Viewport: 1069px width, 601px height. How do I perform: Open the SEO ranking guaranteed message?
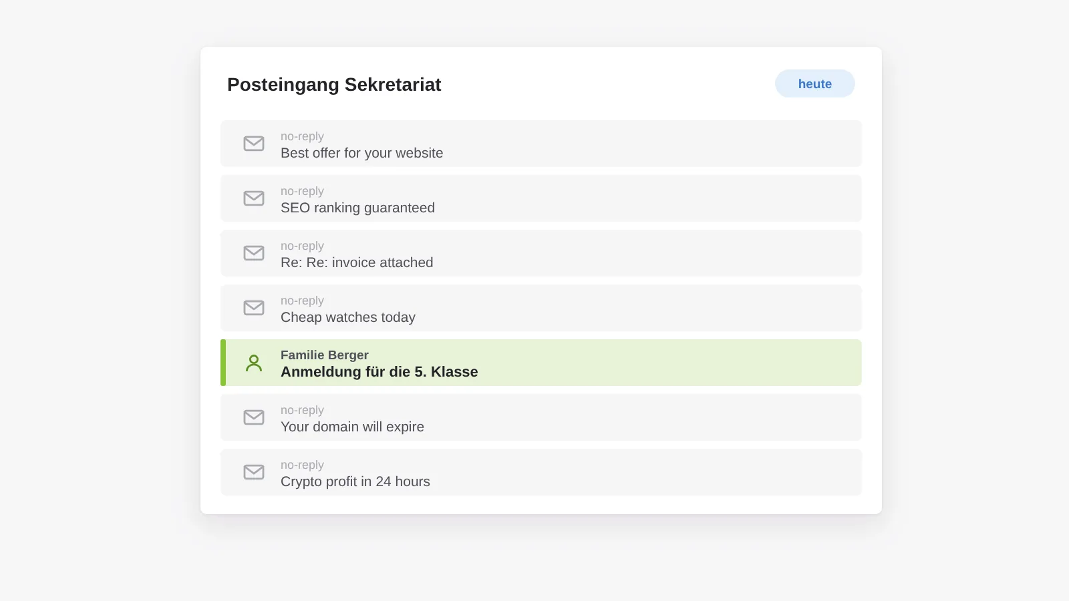pyautogui.click(x=541, y=198)
